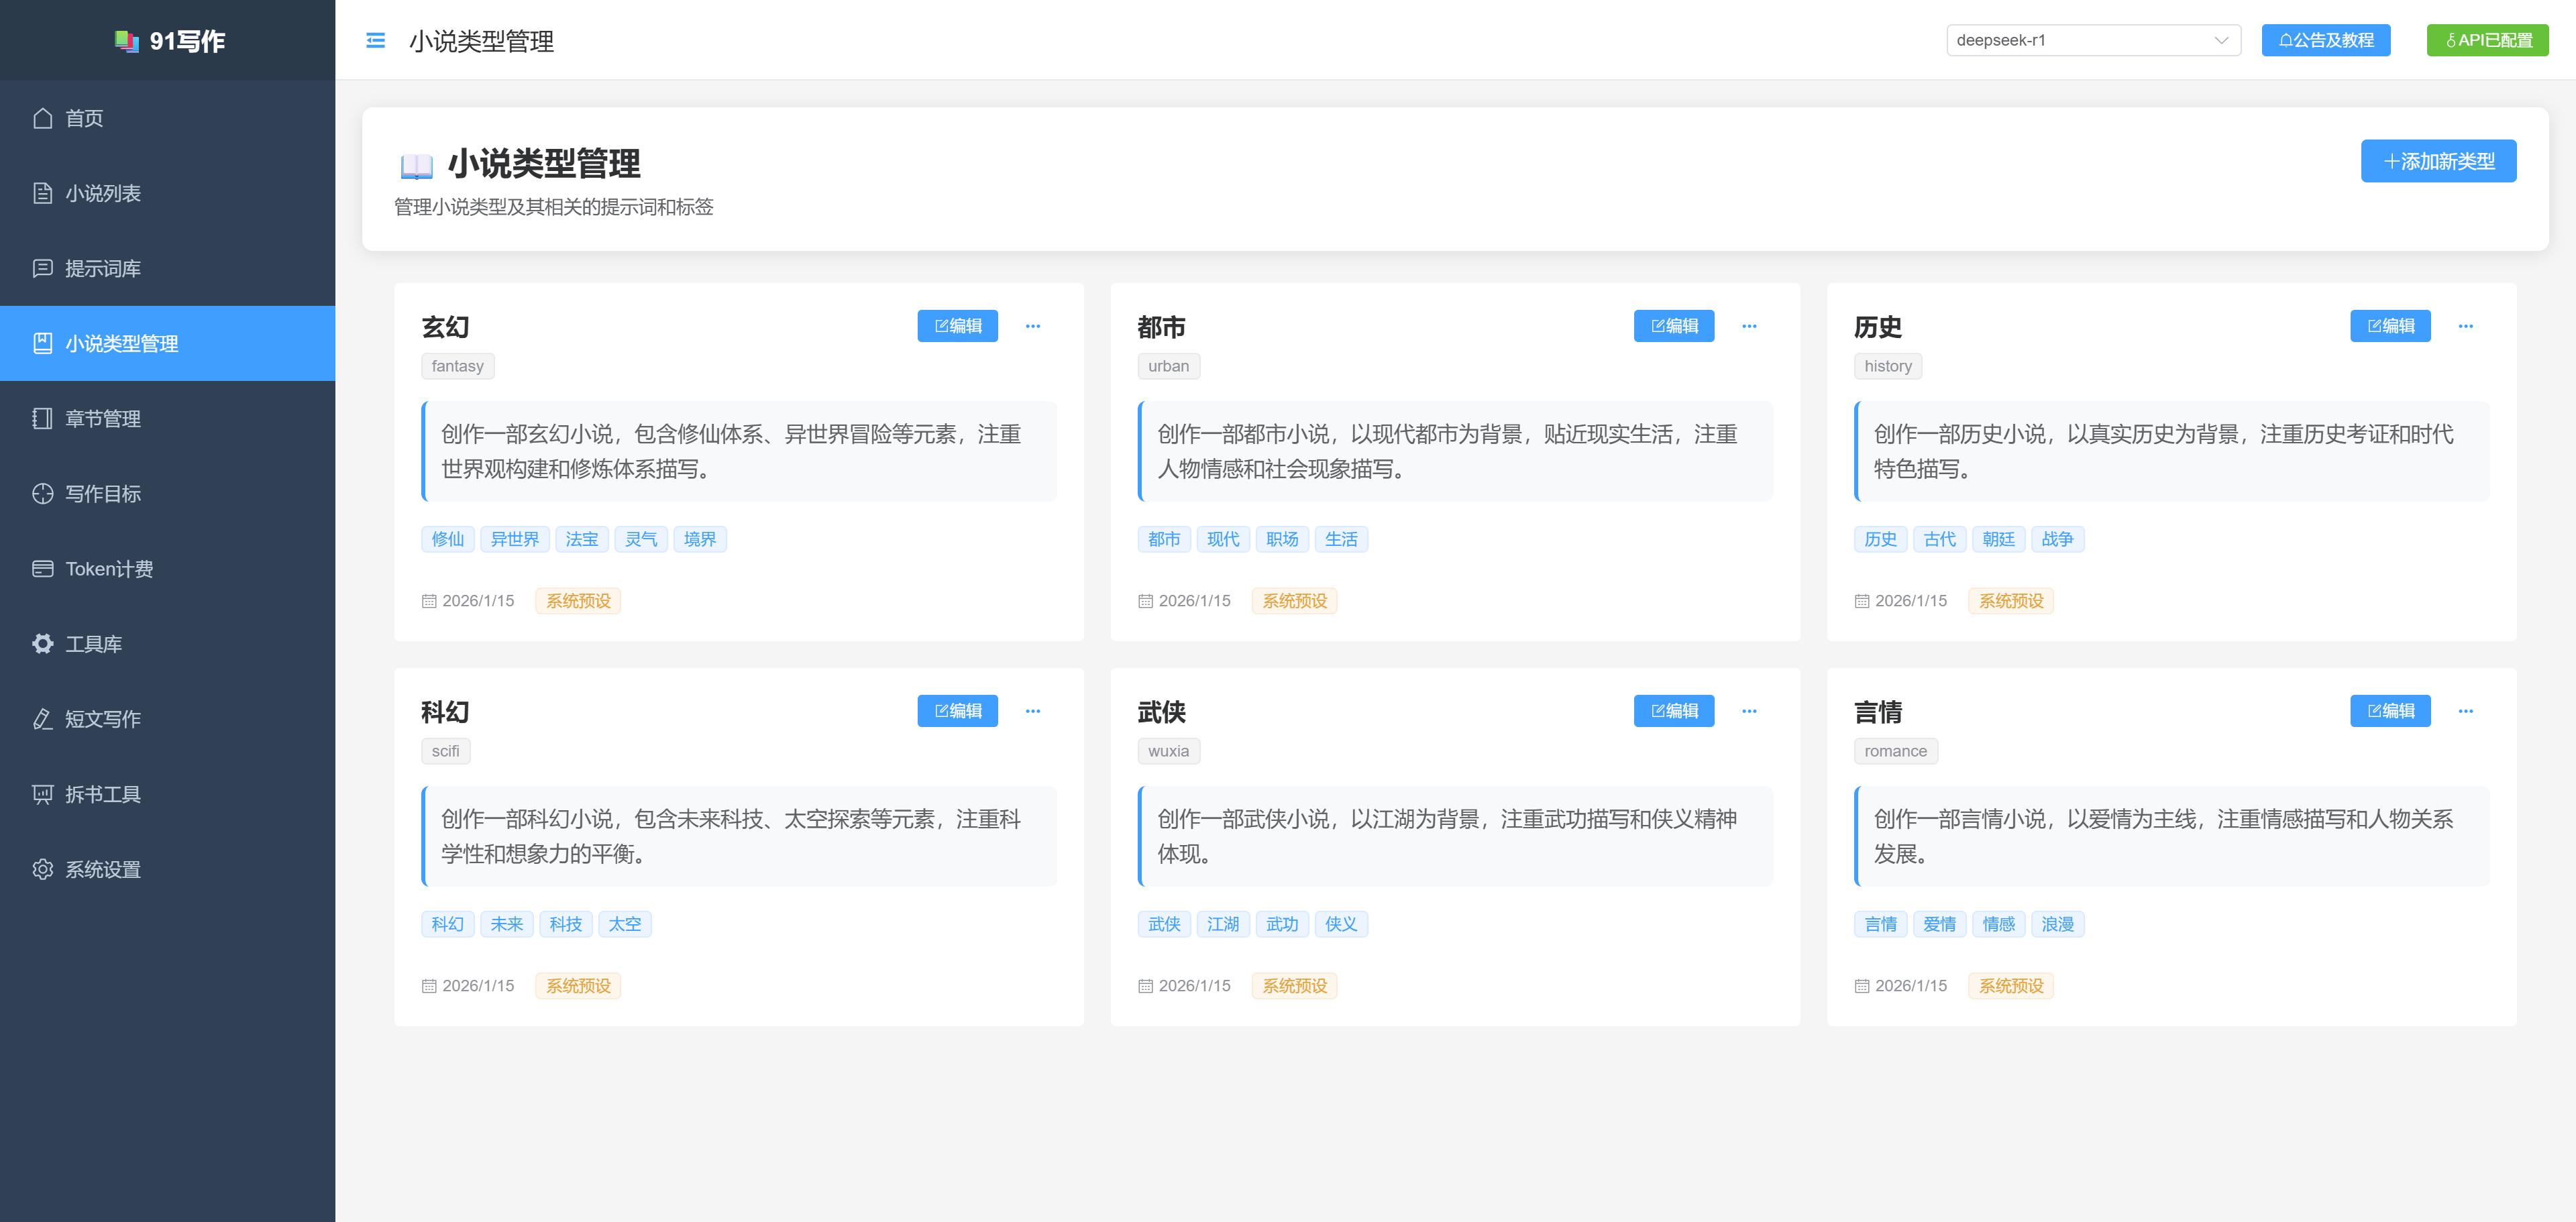Select 章节管理 in the sidebar
Screen dimensions: 2576x1222
[x=103, y=419]
